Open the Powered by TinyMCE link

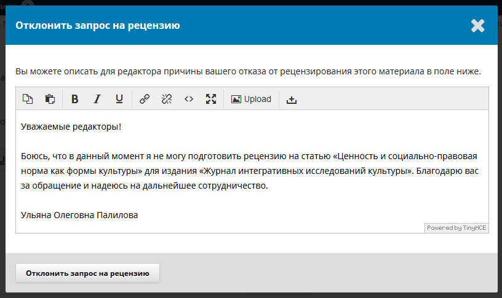tap(456, 228)
